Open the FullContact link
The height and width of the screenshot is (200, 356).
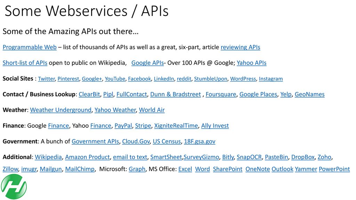[x=132, y=94]
